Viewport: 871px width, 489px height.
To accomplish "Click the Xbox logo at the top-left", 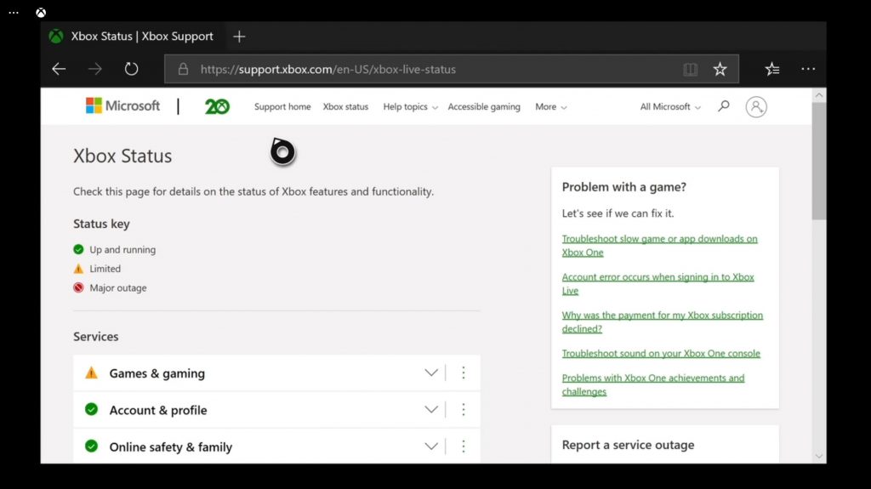I will 41,13.
